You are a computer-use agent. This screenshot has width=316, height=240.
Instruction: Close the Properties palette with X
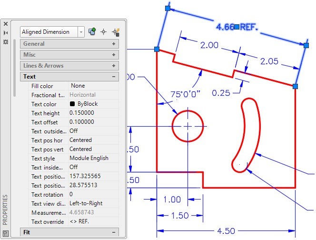(6, 23)
